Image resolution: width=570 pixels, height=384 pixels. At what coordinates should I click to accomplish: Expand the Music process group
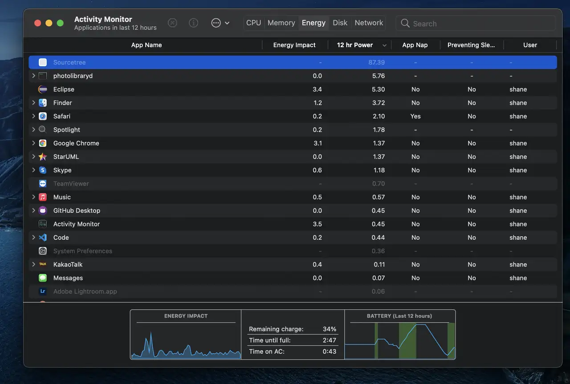point(33,197)
